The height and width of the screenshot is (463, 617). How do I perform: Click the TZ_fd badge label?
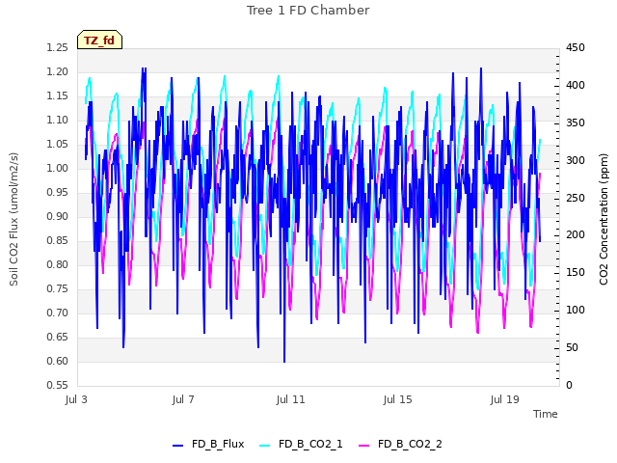point(99,41)
